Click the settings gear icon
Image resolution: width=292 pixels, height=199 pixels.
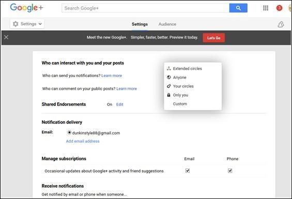[x=16, y=24]
